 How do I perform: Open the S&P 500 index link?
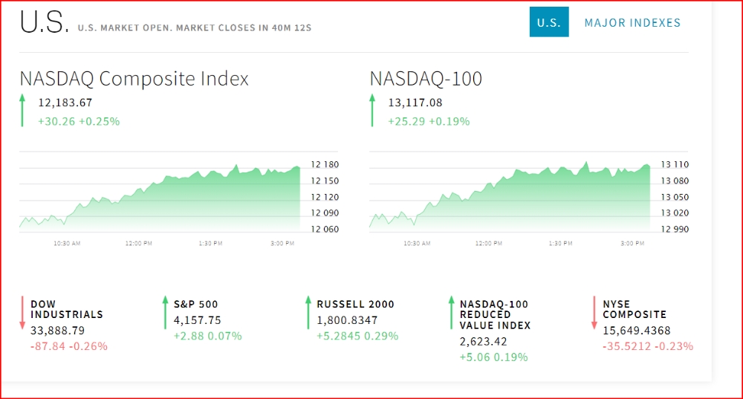point(196,304)
